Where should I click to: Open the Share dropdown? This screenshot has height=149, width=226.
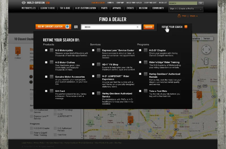tap(194, 16)
